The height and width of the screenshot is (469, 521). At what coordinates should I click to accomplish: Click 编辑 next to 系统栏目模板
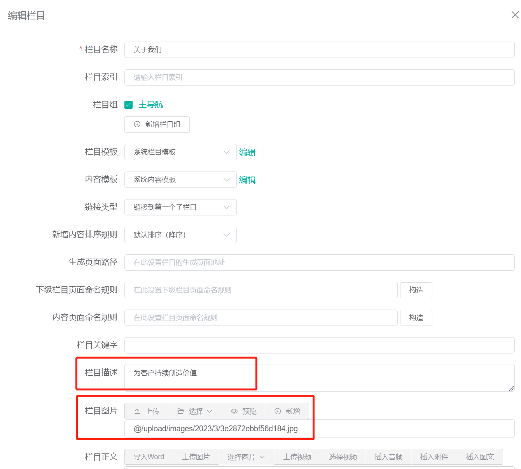[247, 152]
